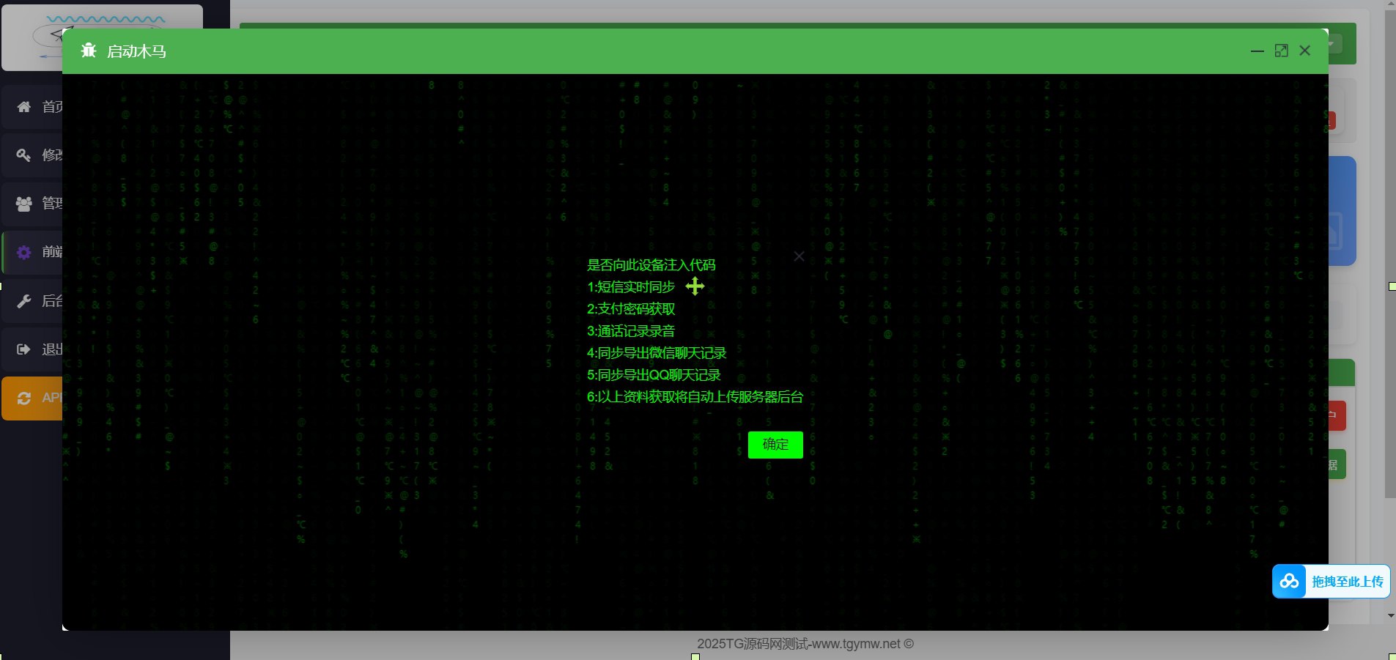Dismiss the prompt with the small gray X
Viewport: 1396px width, 660px height.
pyautogui.click(x=799, y=256)
